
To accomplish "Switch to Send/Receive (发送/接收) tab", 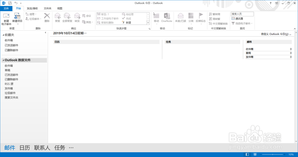I will [32, 8].
